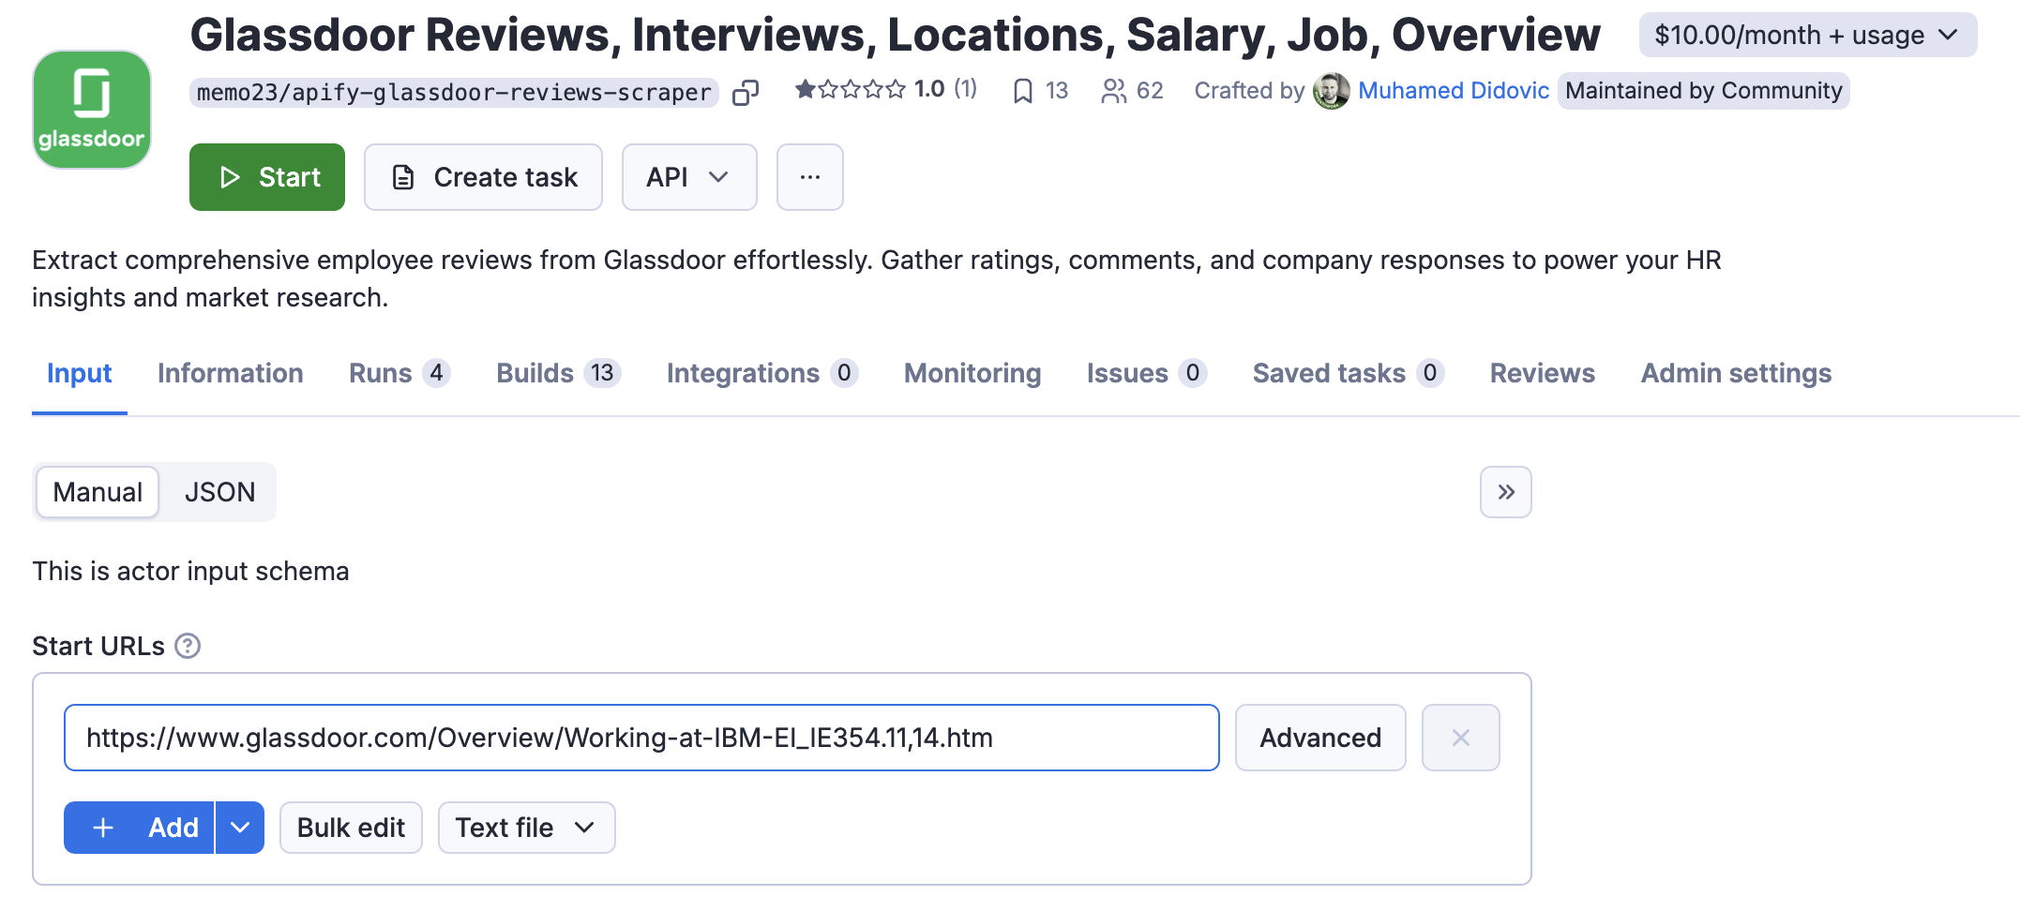The height and width of the screenshot is (911, 2020).
Task: Click the 1.0 rating value
Action: (929, 90)
